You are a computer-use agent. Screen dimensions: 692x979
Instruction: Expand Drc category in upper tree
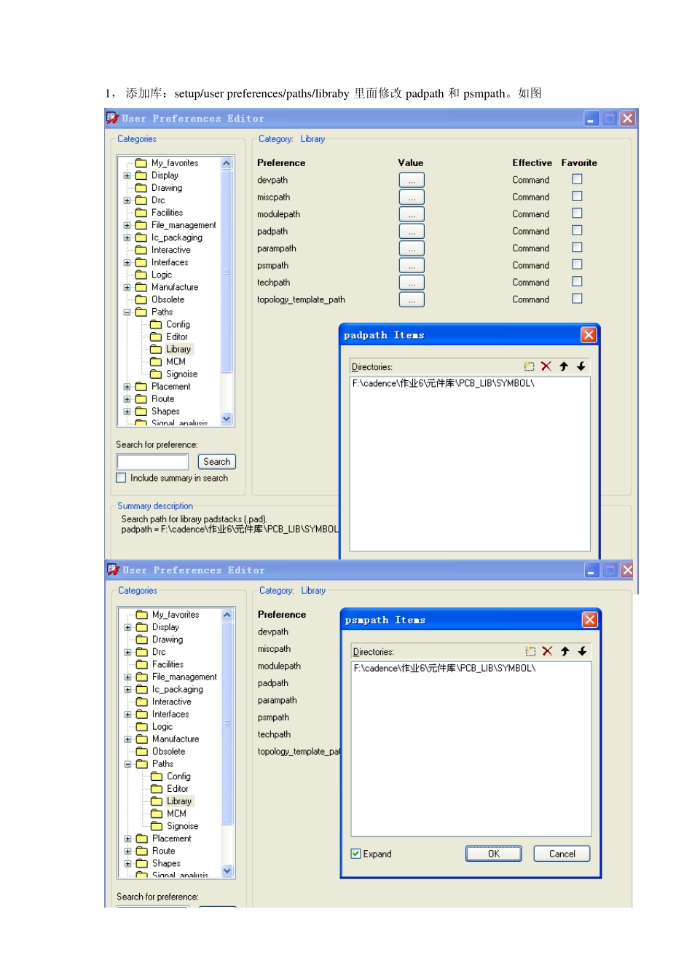127,200
